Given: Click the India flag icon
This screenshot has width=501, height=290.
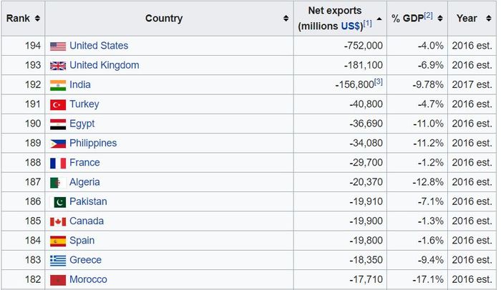Looking at the screenshot, I should 58,85.
